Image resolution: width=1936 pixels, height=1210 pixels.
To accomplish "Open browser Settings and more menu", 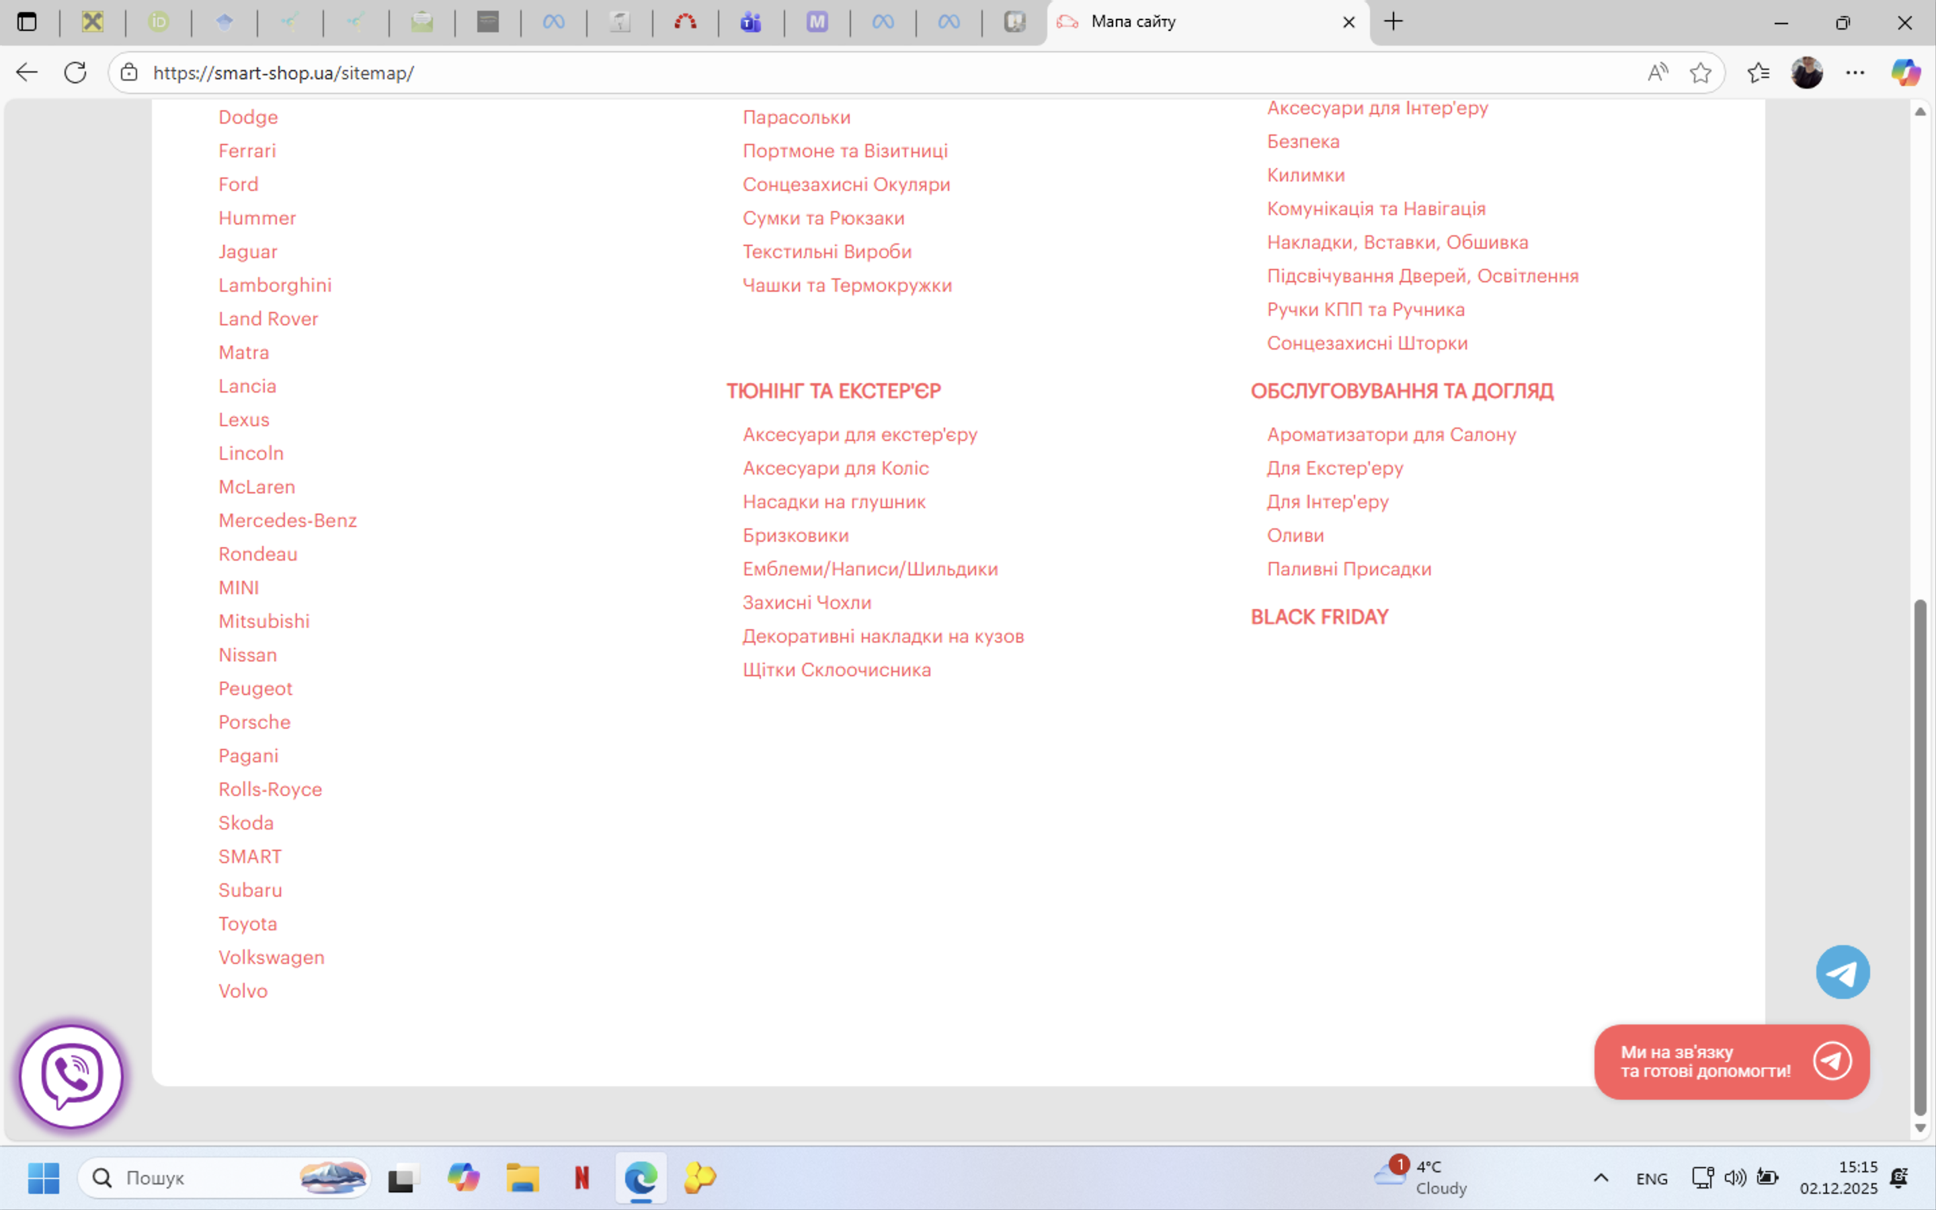I will 1855,73.
